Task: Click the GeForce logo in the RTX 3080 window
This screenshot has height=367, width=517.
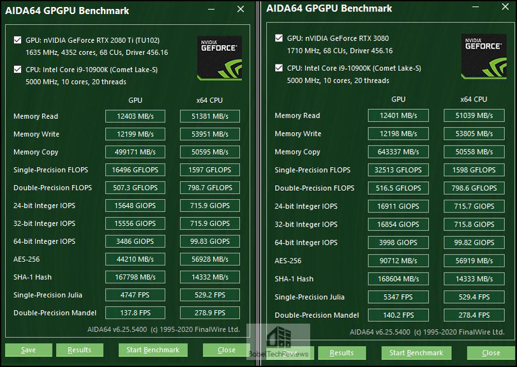Action: click(x=484, y=56)
